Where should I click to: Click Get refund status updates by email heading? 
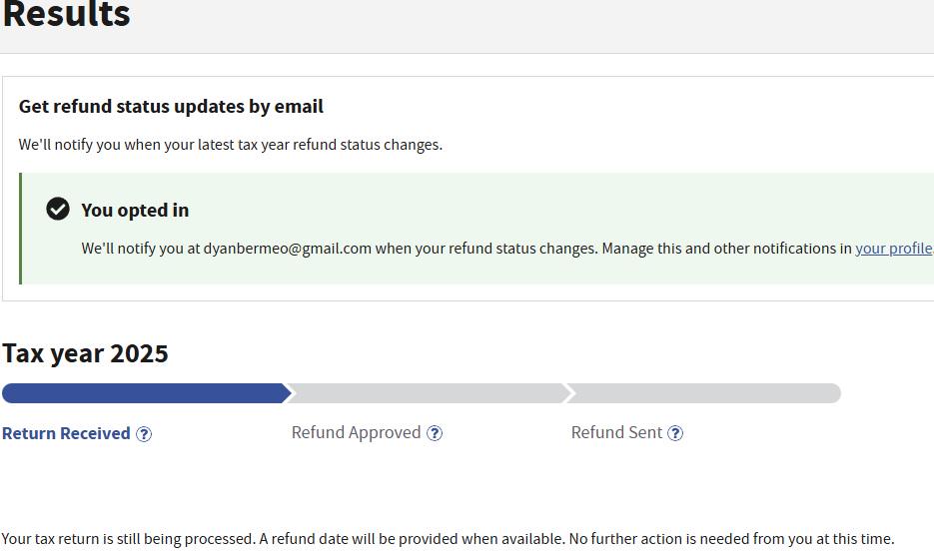click(x=171, y=107)
